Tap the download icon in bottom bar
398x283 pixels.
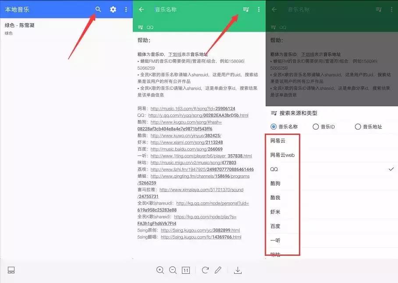click(x=237, y=270)
